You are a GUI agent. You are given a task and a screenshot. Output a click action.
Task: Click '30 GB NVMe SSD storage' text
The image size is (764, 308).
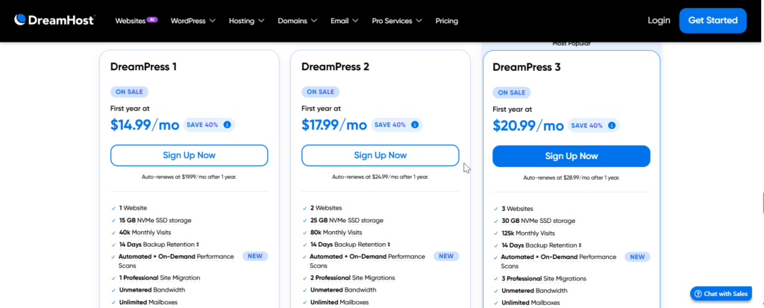(538, 221)
